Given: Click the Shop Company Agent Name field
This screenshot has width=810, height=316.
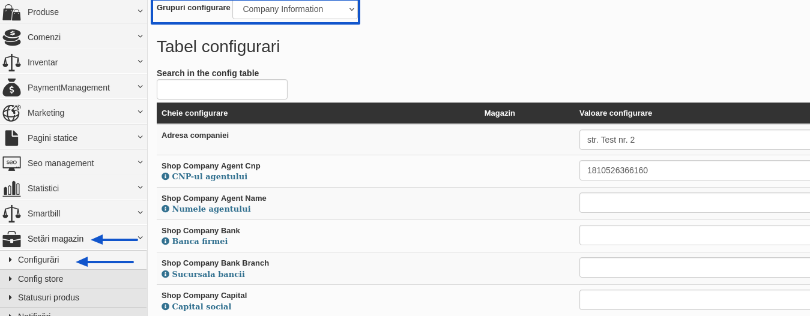Looking at the screenshot, I should coord(695,203).
